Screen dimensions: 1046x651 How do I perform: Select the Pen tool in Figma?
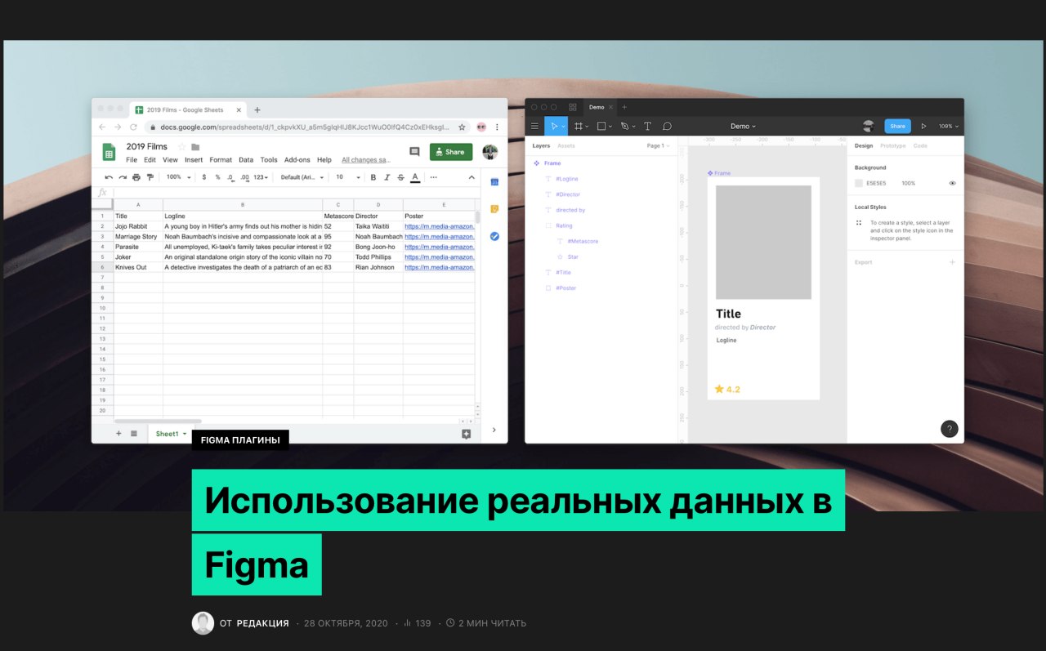pos(624,127)
